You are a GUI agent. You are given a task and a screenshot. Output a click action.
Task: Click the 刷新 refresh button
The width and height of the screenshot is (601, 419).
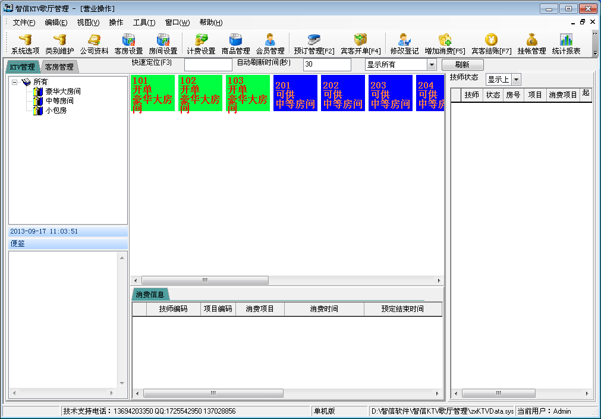pos(462,65)
